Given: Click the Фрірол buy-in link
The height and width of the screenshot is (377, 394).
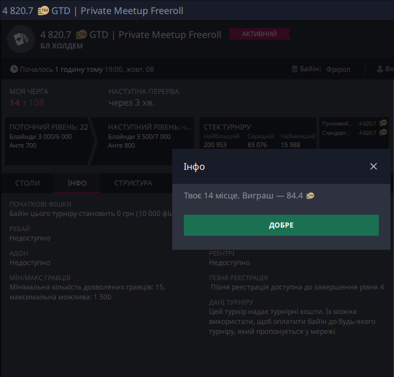Looking at the screenshot, I should 338,69.
